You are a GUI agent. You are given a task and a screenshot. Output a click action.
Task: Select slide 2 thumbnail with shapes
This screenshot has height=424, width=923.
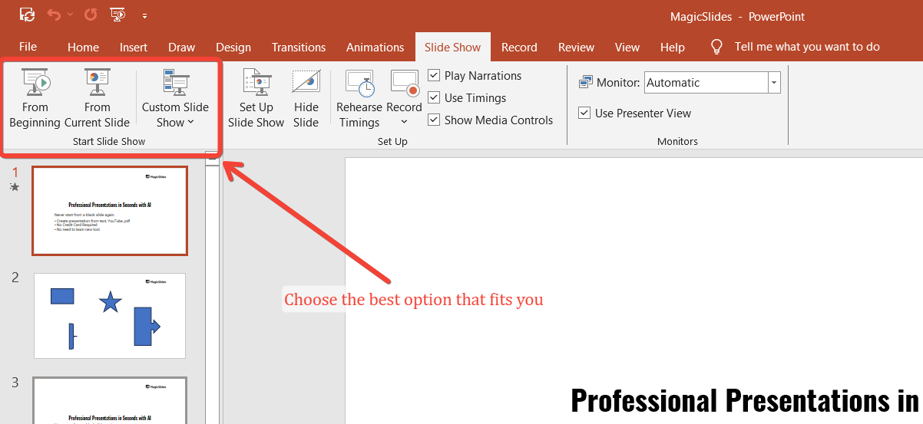110,316
